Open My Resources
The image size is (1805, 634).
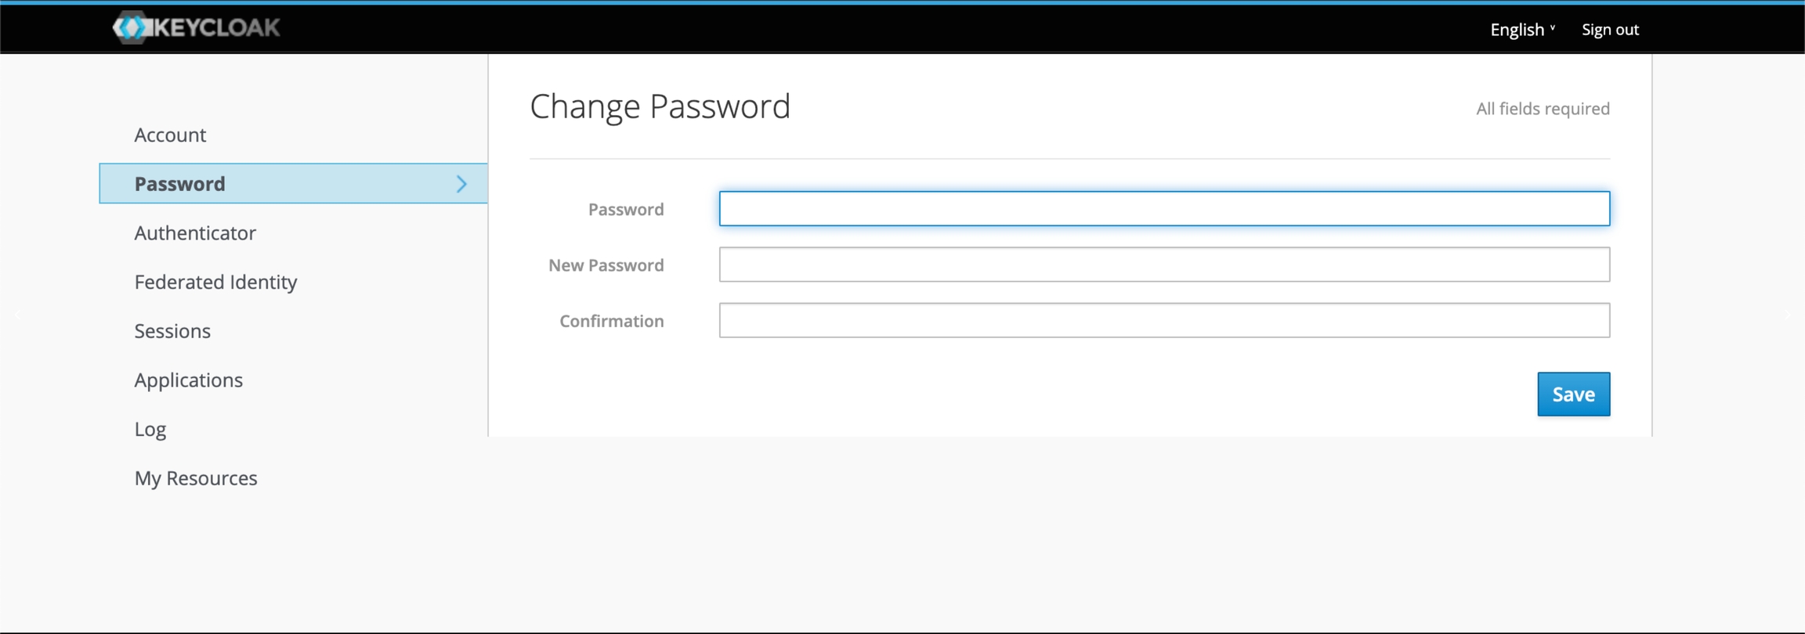click(196, 478)
